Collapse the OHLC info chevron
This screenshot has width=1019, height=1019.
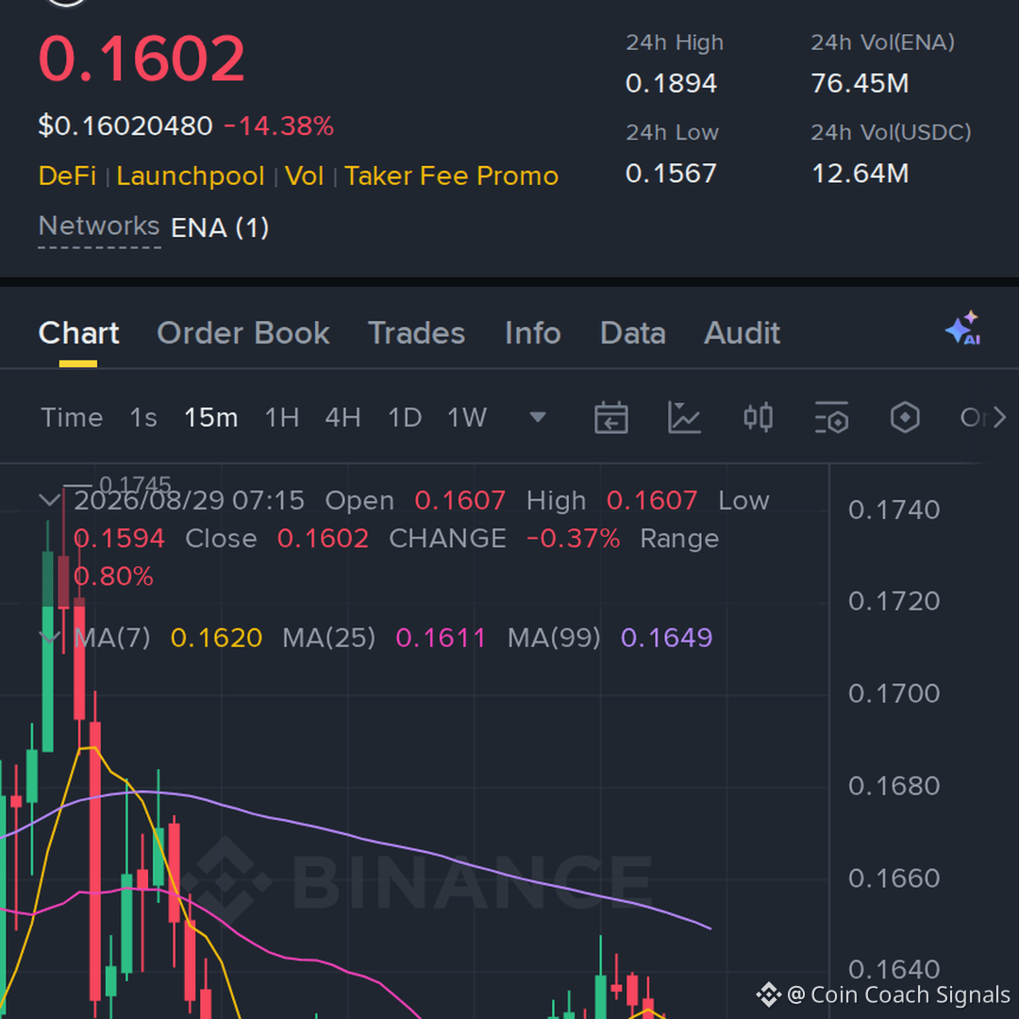(x=49, y=500)
